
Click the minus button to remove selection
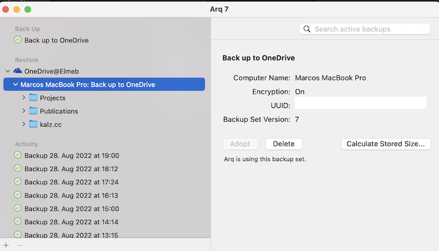pyautogui.click(x=20, y=246)
